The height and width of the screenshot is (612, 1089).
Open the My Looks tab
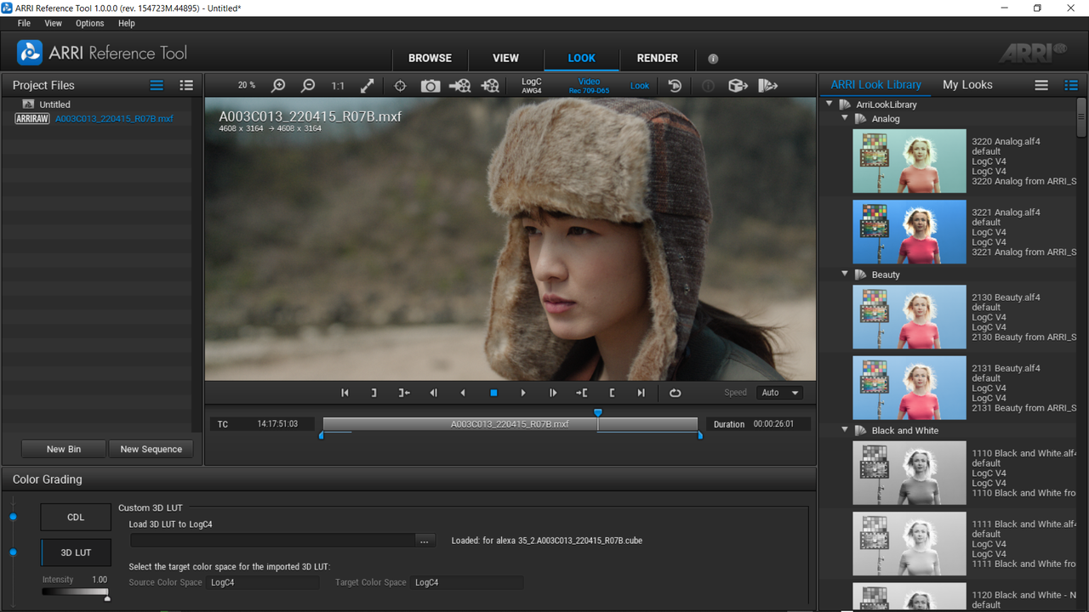[x=967, y=85]
